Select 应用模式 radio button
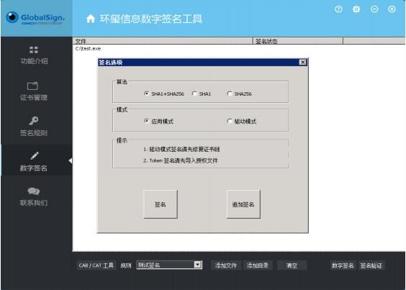Screen dimensions: 406x290 [147, 121]
